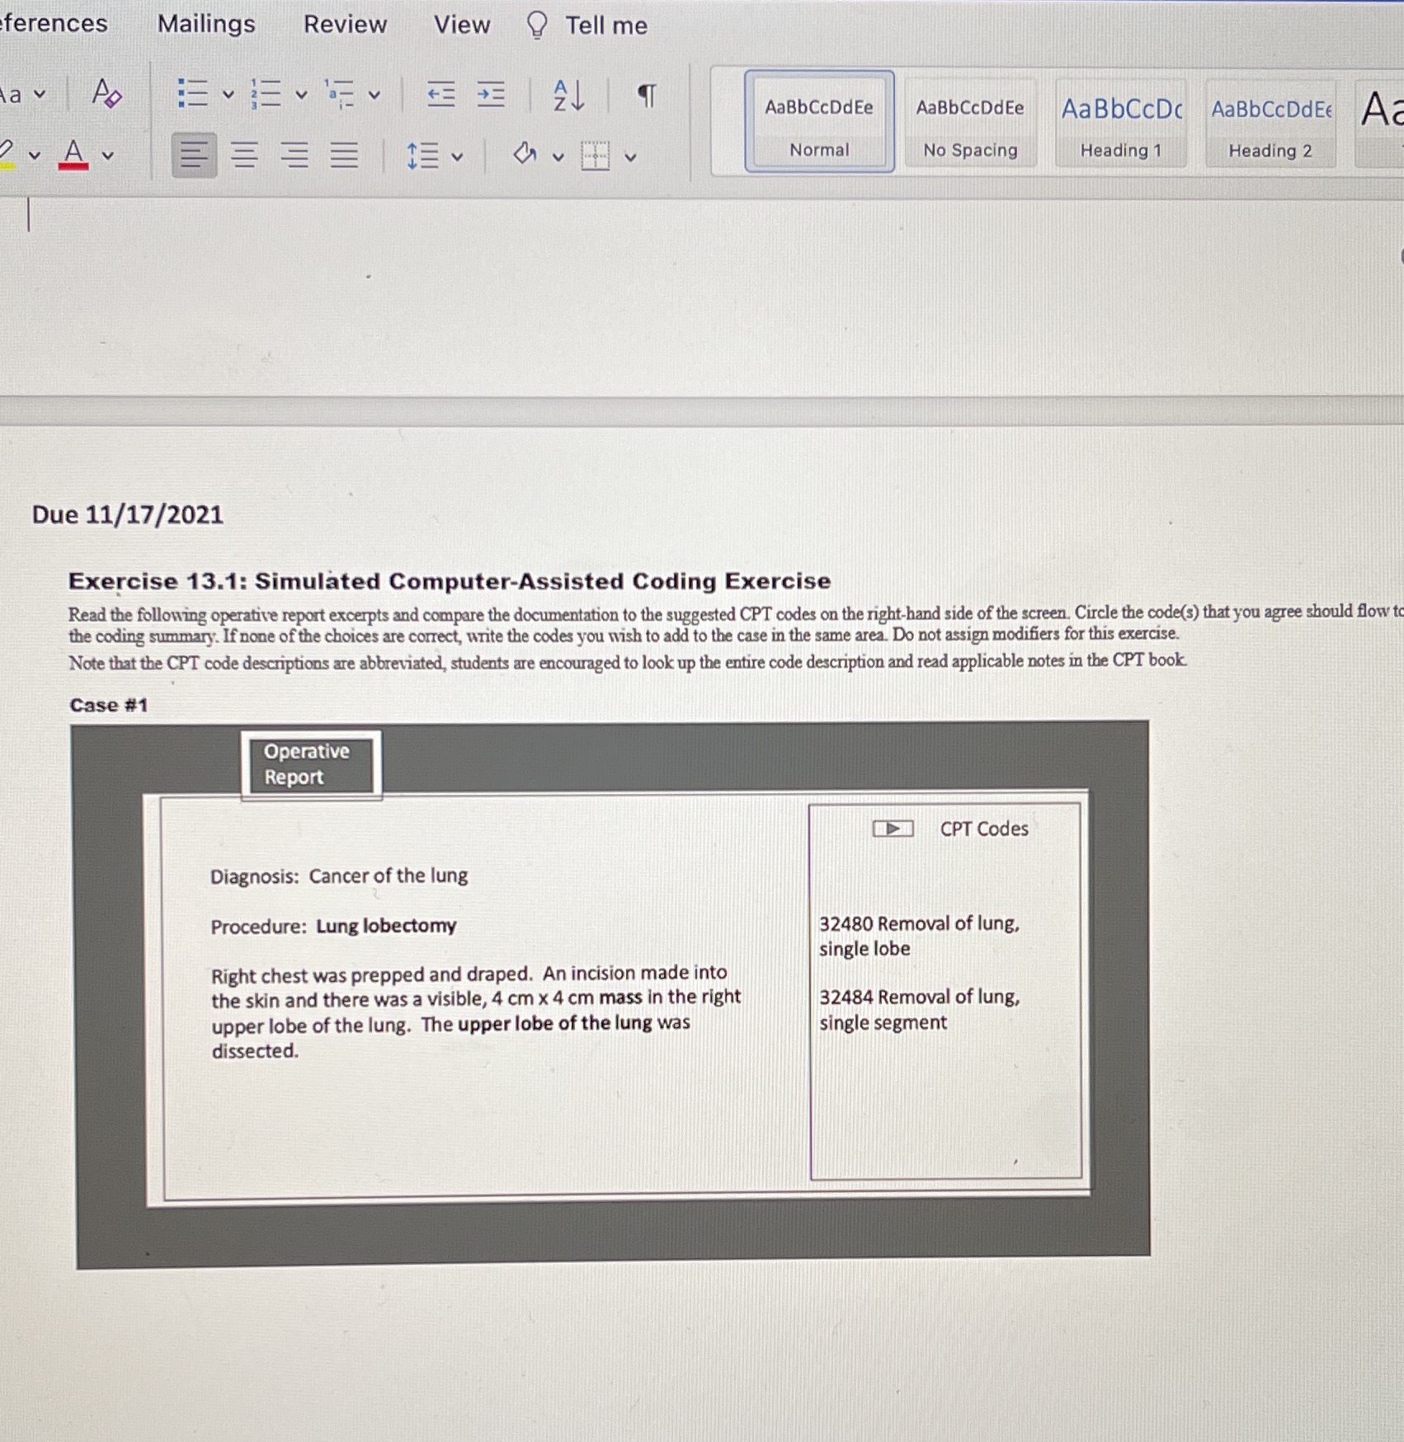
Task: Select code 32480 Removal of lung, single lobe
Action: pyautogui.click(x=919, y=936)
